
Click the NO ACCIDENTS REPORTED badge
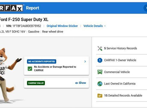click(42, 61)
